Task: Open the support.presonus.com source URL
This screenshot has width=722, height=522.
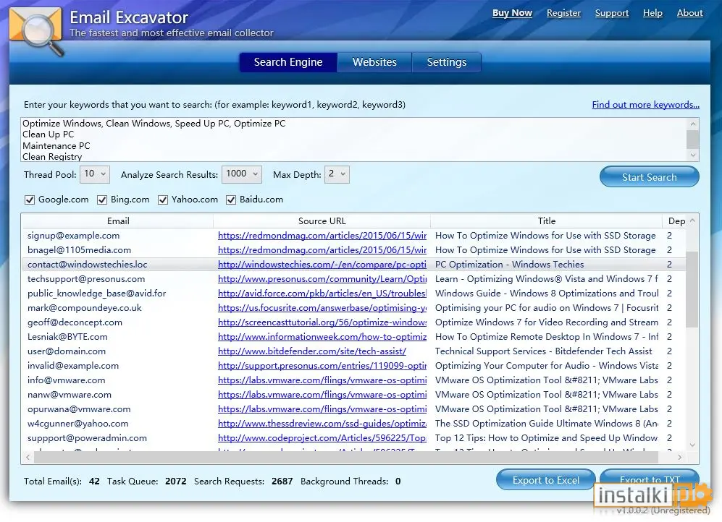Action: [322, 366]
